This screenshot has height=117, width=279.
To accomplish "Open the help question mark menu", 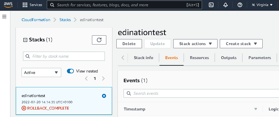I will (x=240, y=5).
